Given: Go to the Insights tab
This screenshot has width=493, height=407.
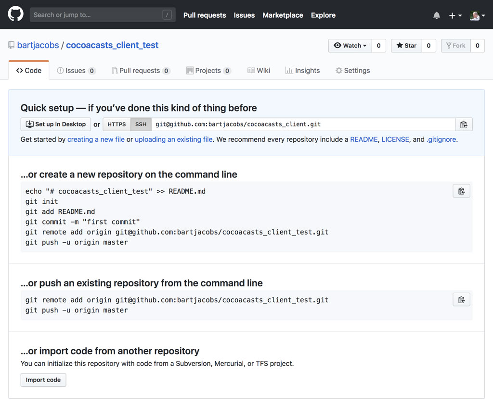Looking at the screenshot, I should [x=302, y=71].
